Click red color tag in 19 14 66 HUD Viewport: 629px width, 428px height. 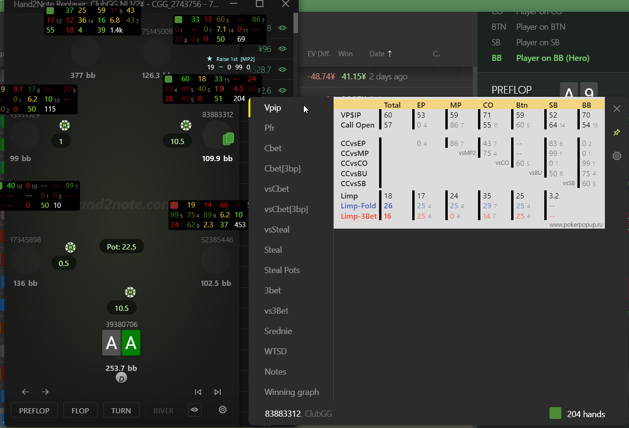tap(174, 205)
